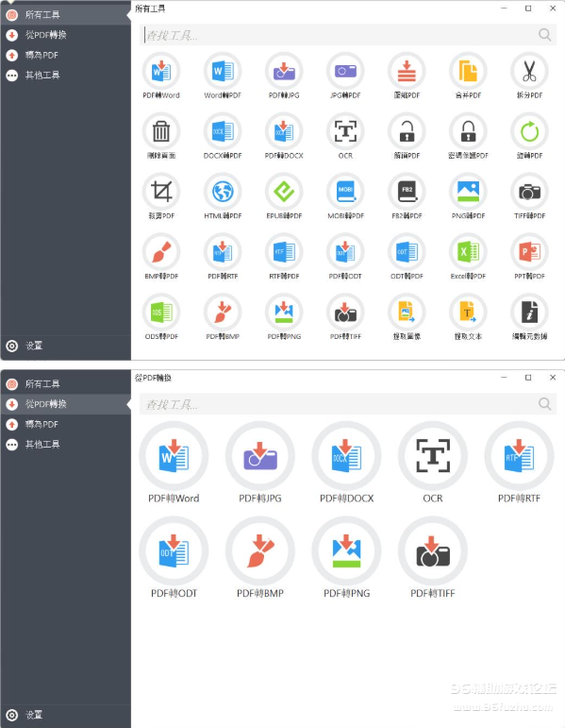565x728 pixels.
Task: Select the scissors split PDF icon
Action: 529,71
